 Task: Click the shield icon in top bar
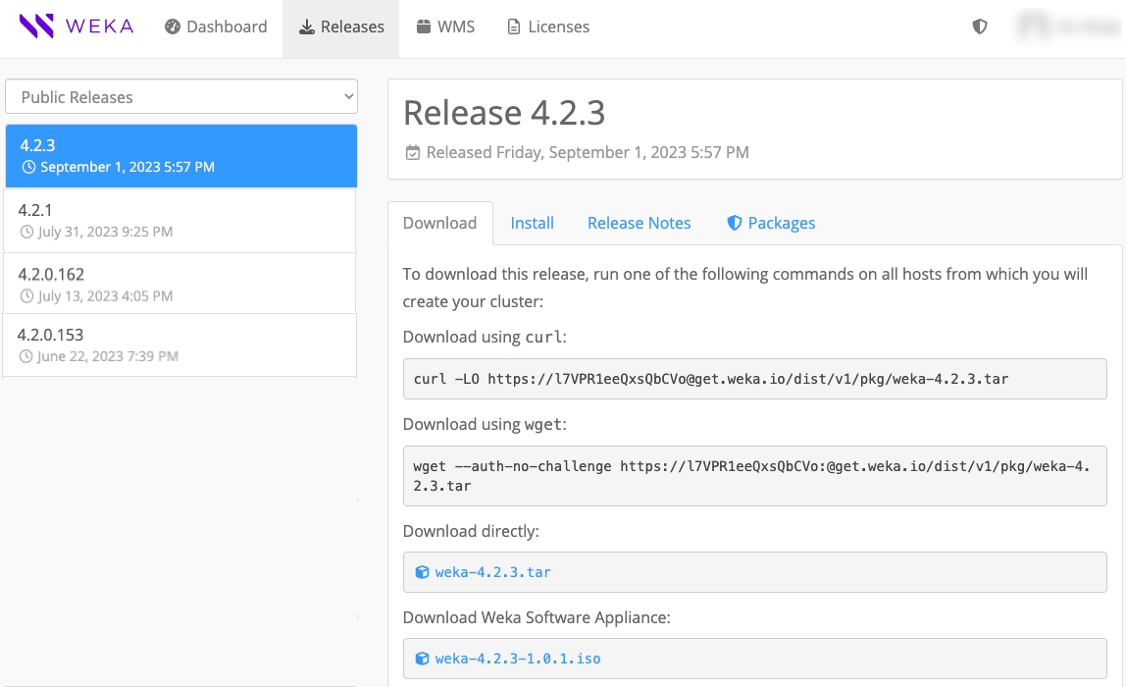pos(979,26)
